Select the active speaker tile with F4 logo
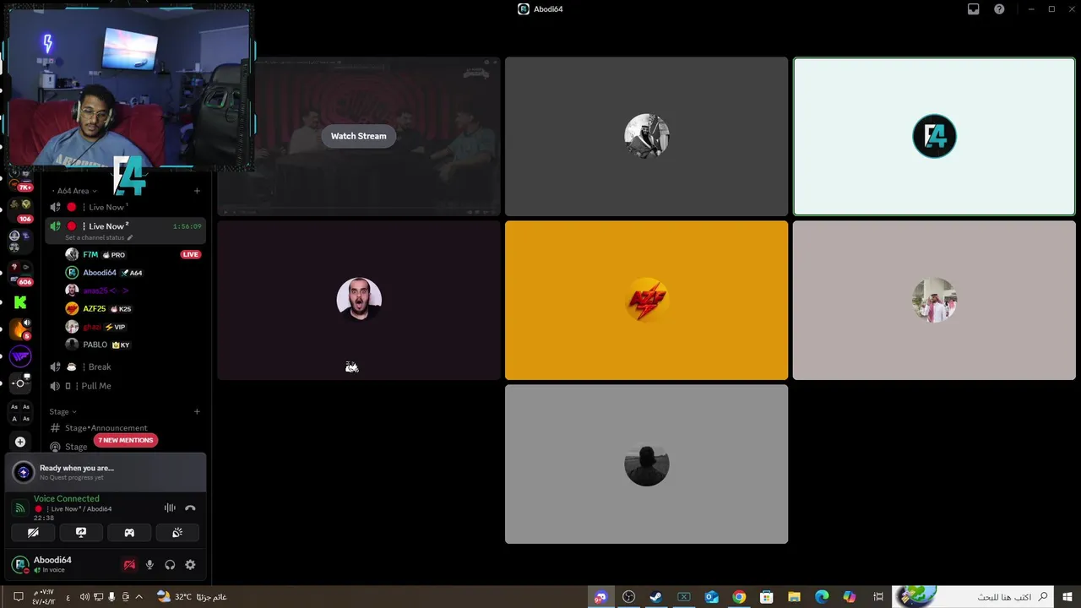This screenshot has height=608, width=1081. coord(934,137)
